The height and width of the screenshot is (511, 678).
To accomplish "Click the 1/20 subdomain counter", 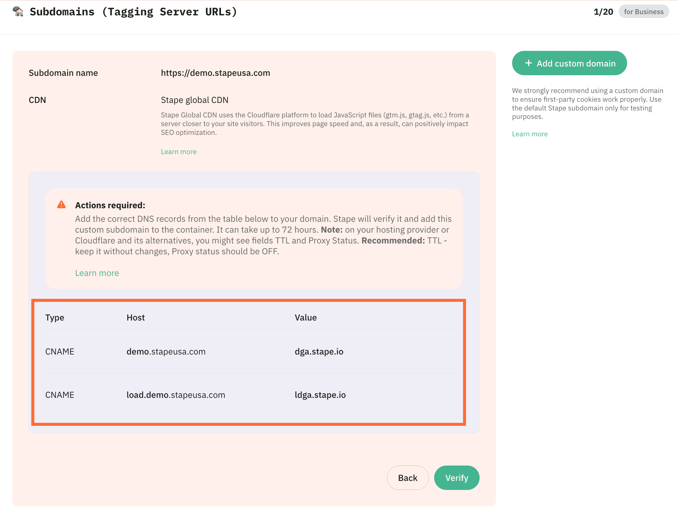I will [x=603, y=12].
